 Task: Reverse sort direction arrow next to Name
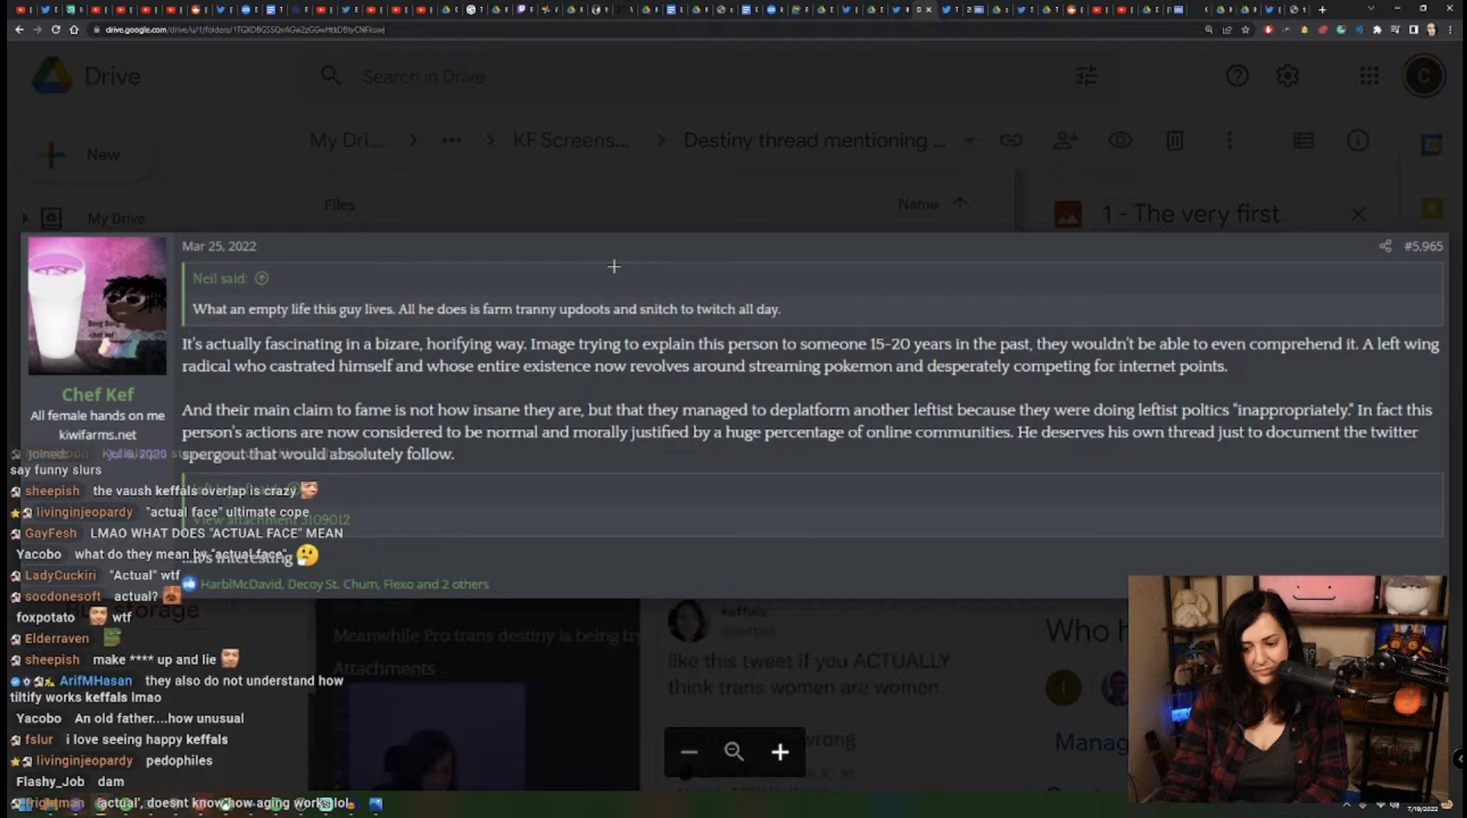tap(960, 203)
